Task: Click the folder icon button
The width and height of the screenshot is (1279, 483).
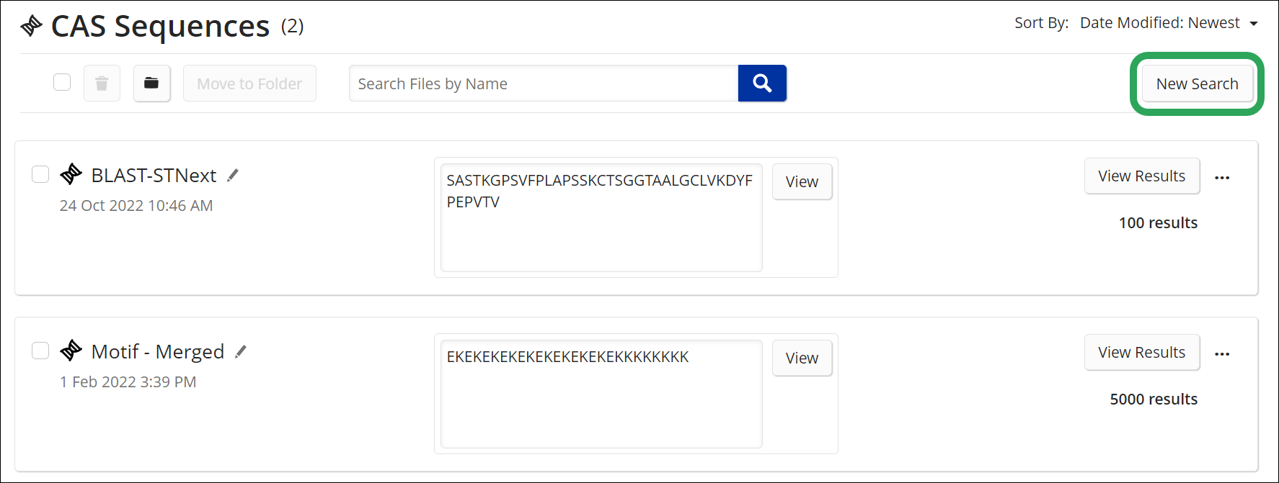Action: click(151, 83)
